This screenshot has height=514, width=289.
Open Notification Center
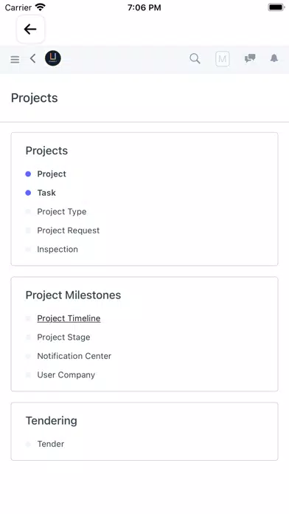point(74,356)
